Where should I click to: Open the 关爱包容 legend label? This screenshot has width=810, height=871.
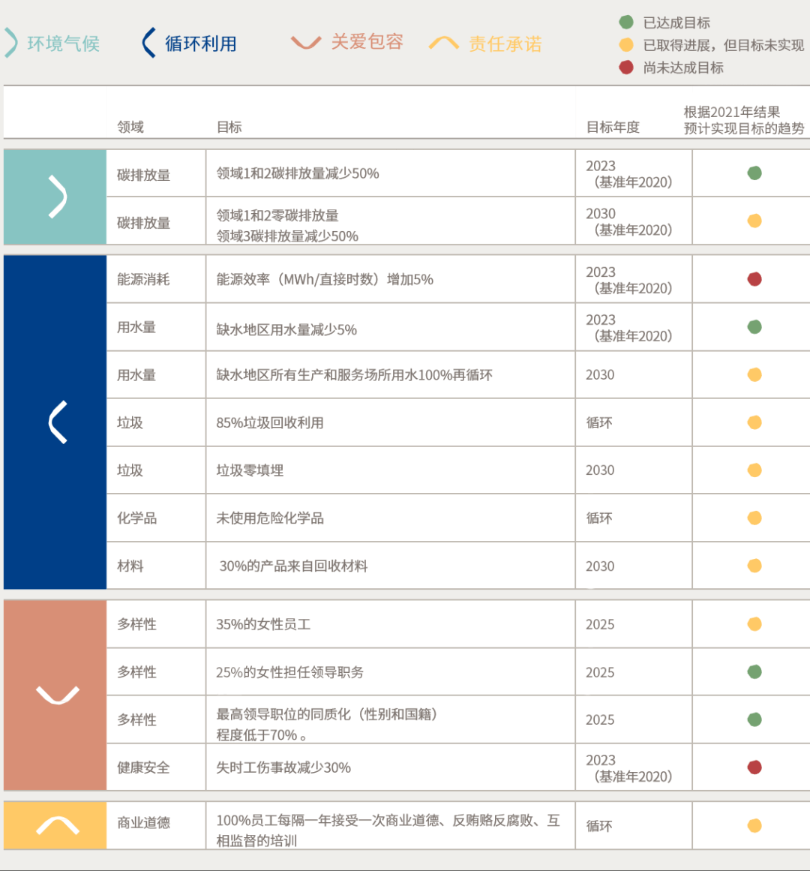367,42
